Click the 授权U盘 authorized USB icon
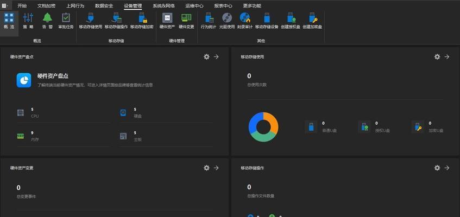The image size is (460, 217). (x=364, y=127)
